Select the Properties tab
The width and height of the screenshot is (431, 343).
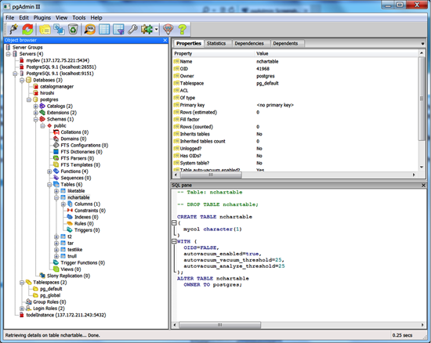point(189,43)
